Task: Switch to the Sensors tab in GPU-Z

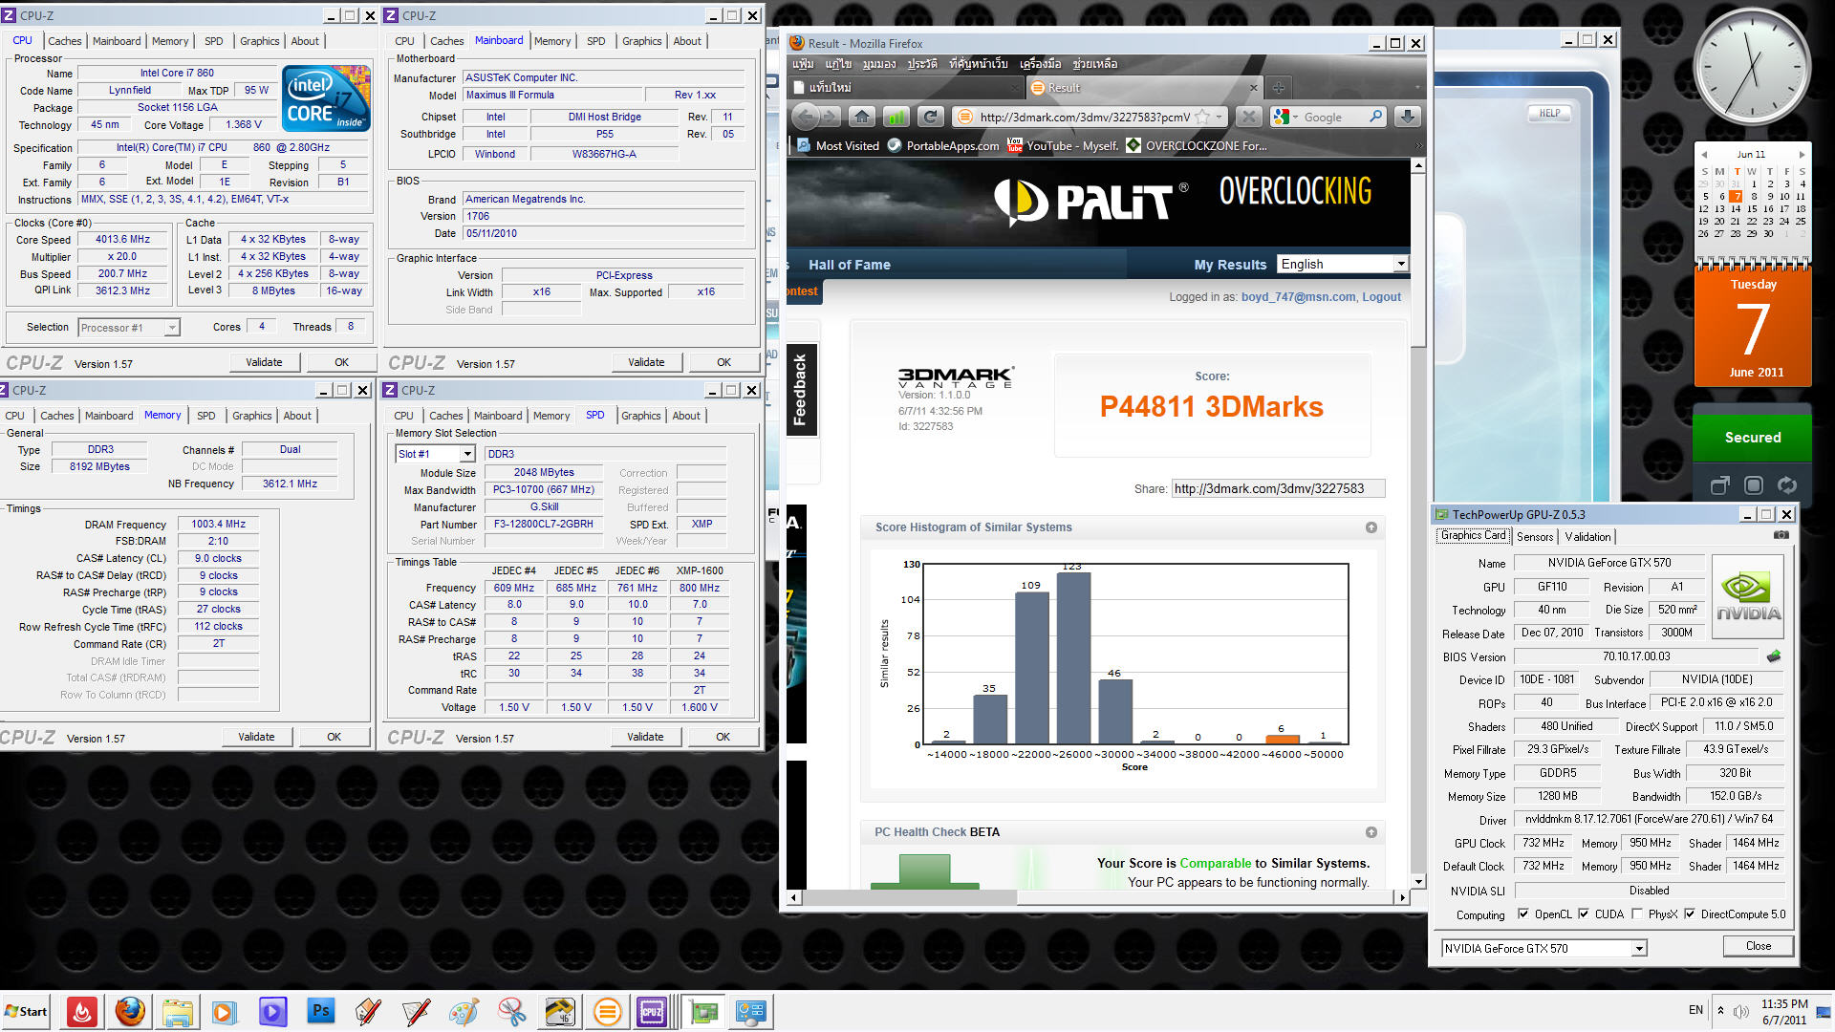Action: click(1534, 536)
